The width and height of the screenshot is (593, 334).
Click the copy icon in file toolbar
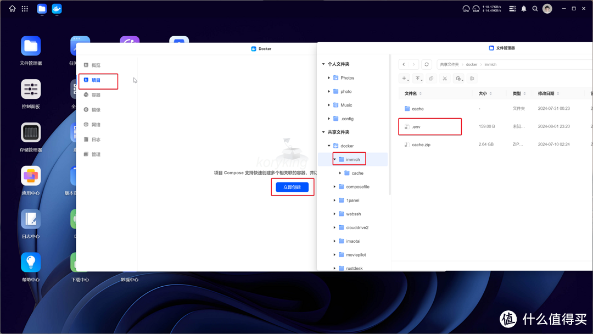(x=431, y=79)
